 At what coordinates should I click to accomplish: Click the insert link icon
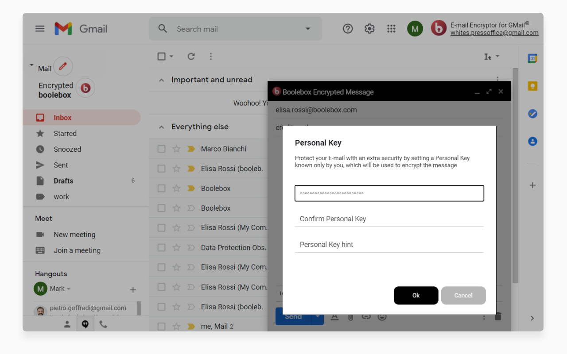tap(366, 317)
